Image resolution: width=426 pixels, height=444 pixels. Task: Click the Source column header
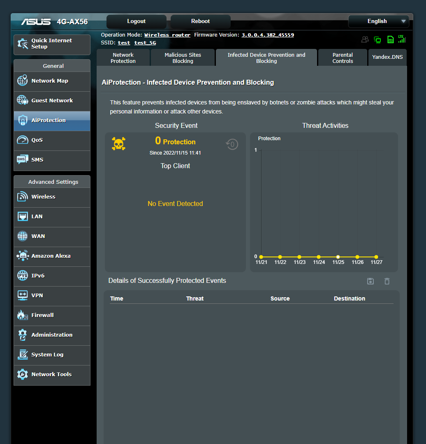pyautogui.click(x=280, y=298)
